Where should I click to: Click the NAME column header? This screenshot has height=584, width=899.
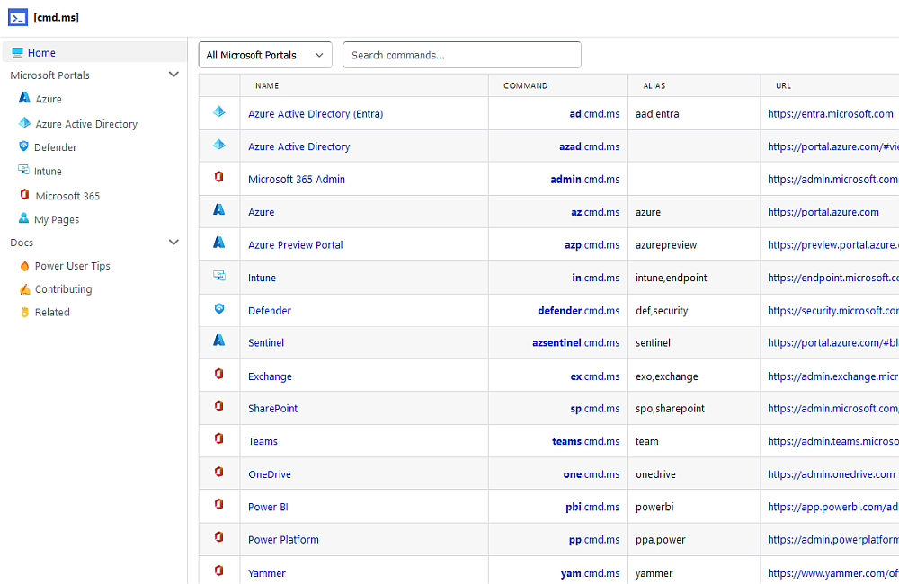[x=267, y=85]
